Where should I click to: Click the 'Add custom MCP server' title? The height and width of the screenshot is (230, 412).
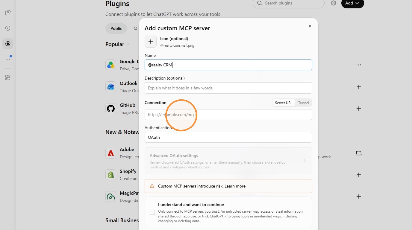pos(177,28)
